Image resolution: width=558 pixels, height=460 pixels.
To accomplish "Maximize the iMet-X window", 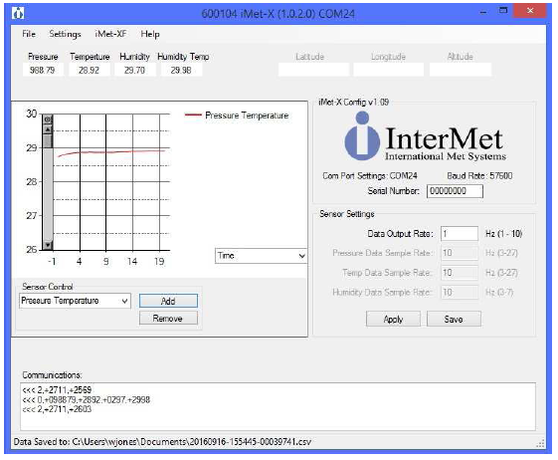I will (503, 11).
